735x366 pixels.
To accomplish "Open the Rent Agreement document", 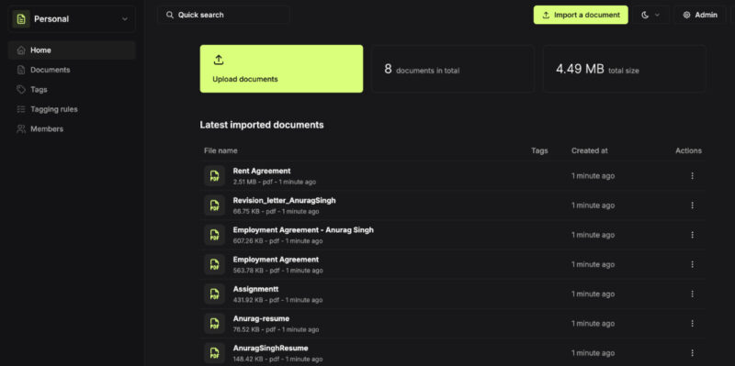I will [x=262, y=172].
